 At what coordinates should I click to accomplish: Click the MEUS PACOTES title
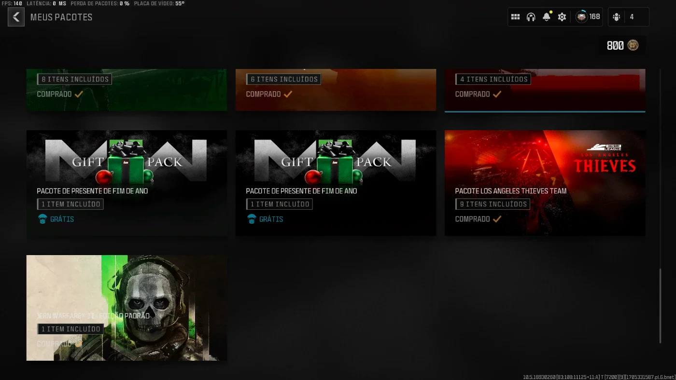tap(61, 17)
